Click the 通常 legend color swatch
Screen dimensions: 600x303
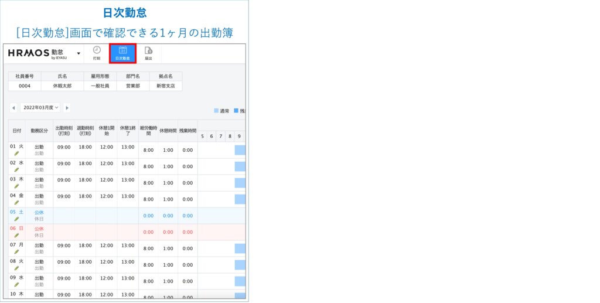coord(216,110)
